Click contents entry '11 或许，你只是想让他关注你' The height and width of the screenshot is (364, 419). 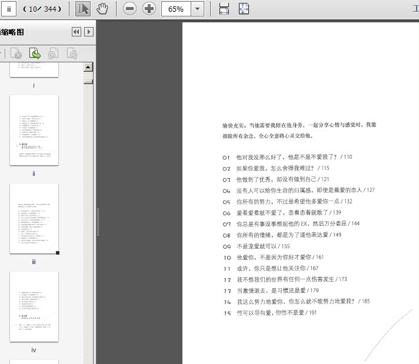[271, 268]
